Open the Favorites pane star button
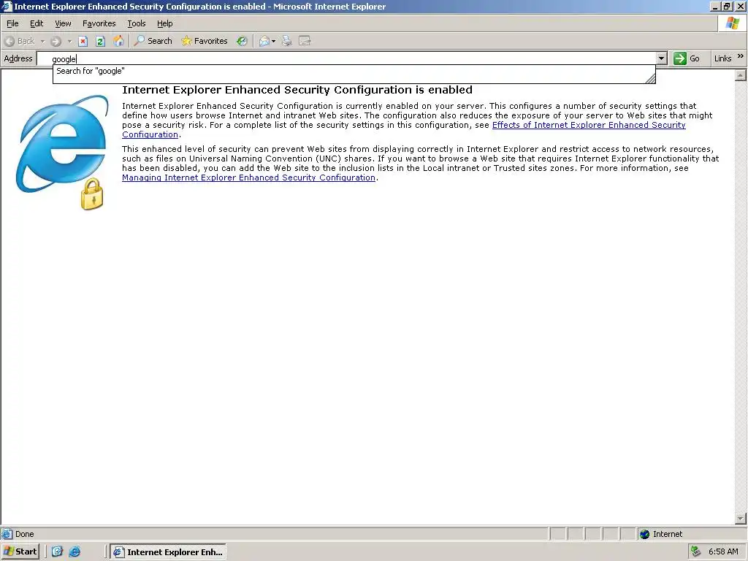Viewport: 748px width, 561px height. tap(205, 41)
